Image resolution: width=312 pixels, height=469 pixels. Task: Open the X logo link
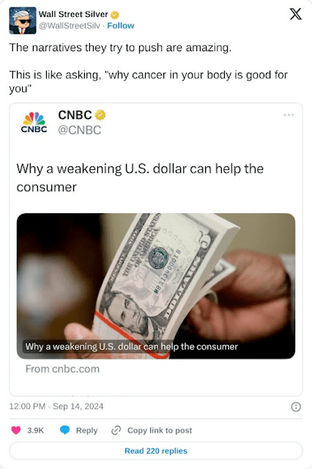point(296,15)
